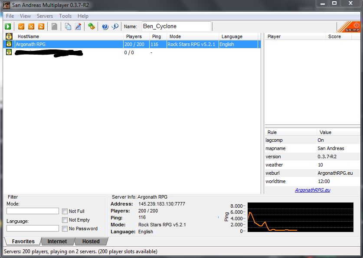
Task: Maximize the San Andreas Multiplayer window
Action: click(x=334, y=3)
